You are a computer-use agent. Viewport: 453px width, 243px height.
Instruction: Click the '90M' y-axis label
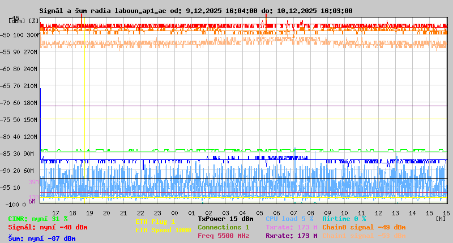29,154
